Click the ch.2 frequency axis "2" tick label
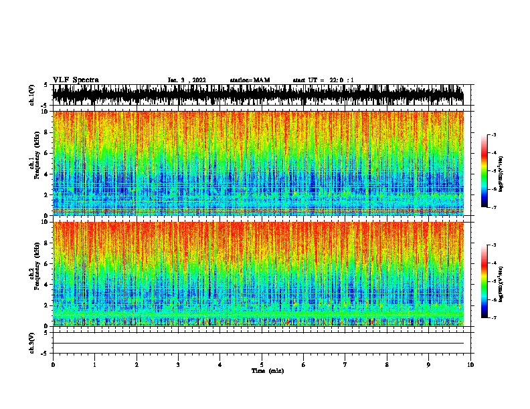Viewport: 530px width, 409px height. coord(46,305)
